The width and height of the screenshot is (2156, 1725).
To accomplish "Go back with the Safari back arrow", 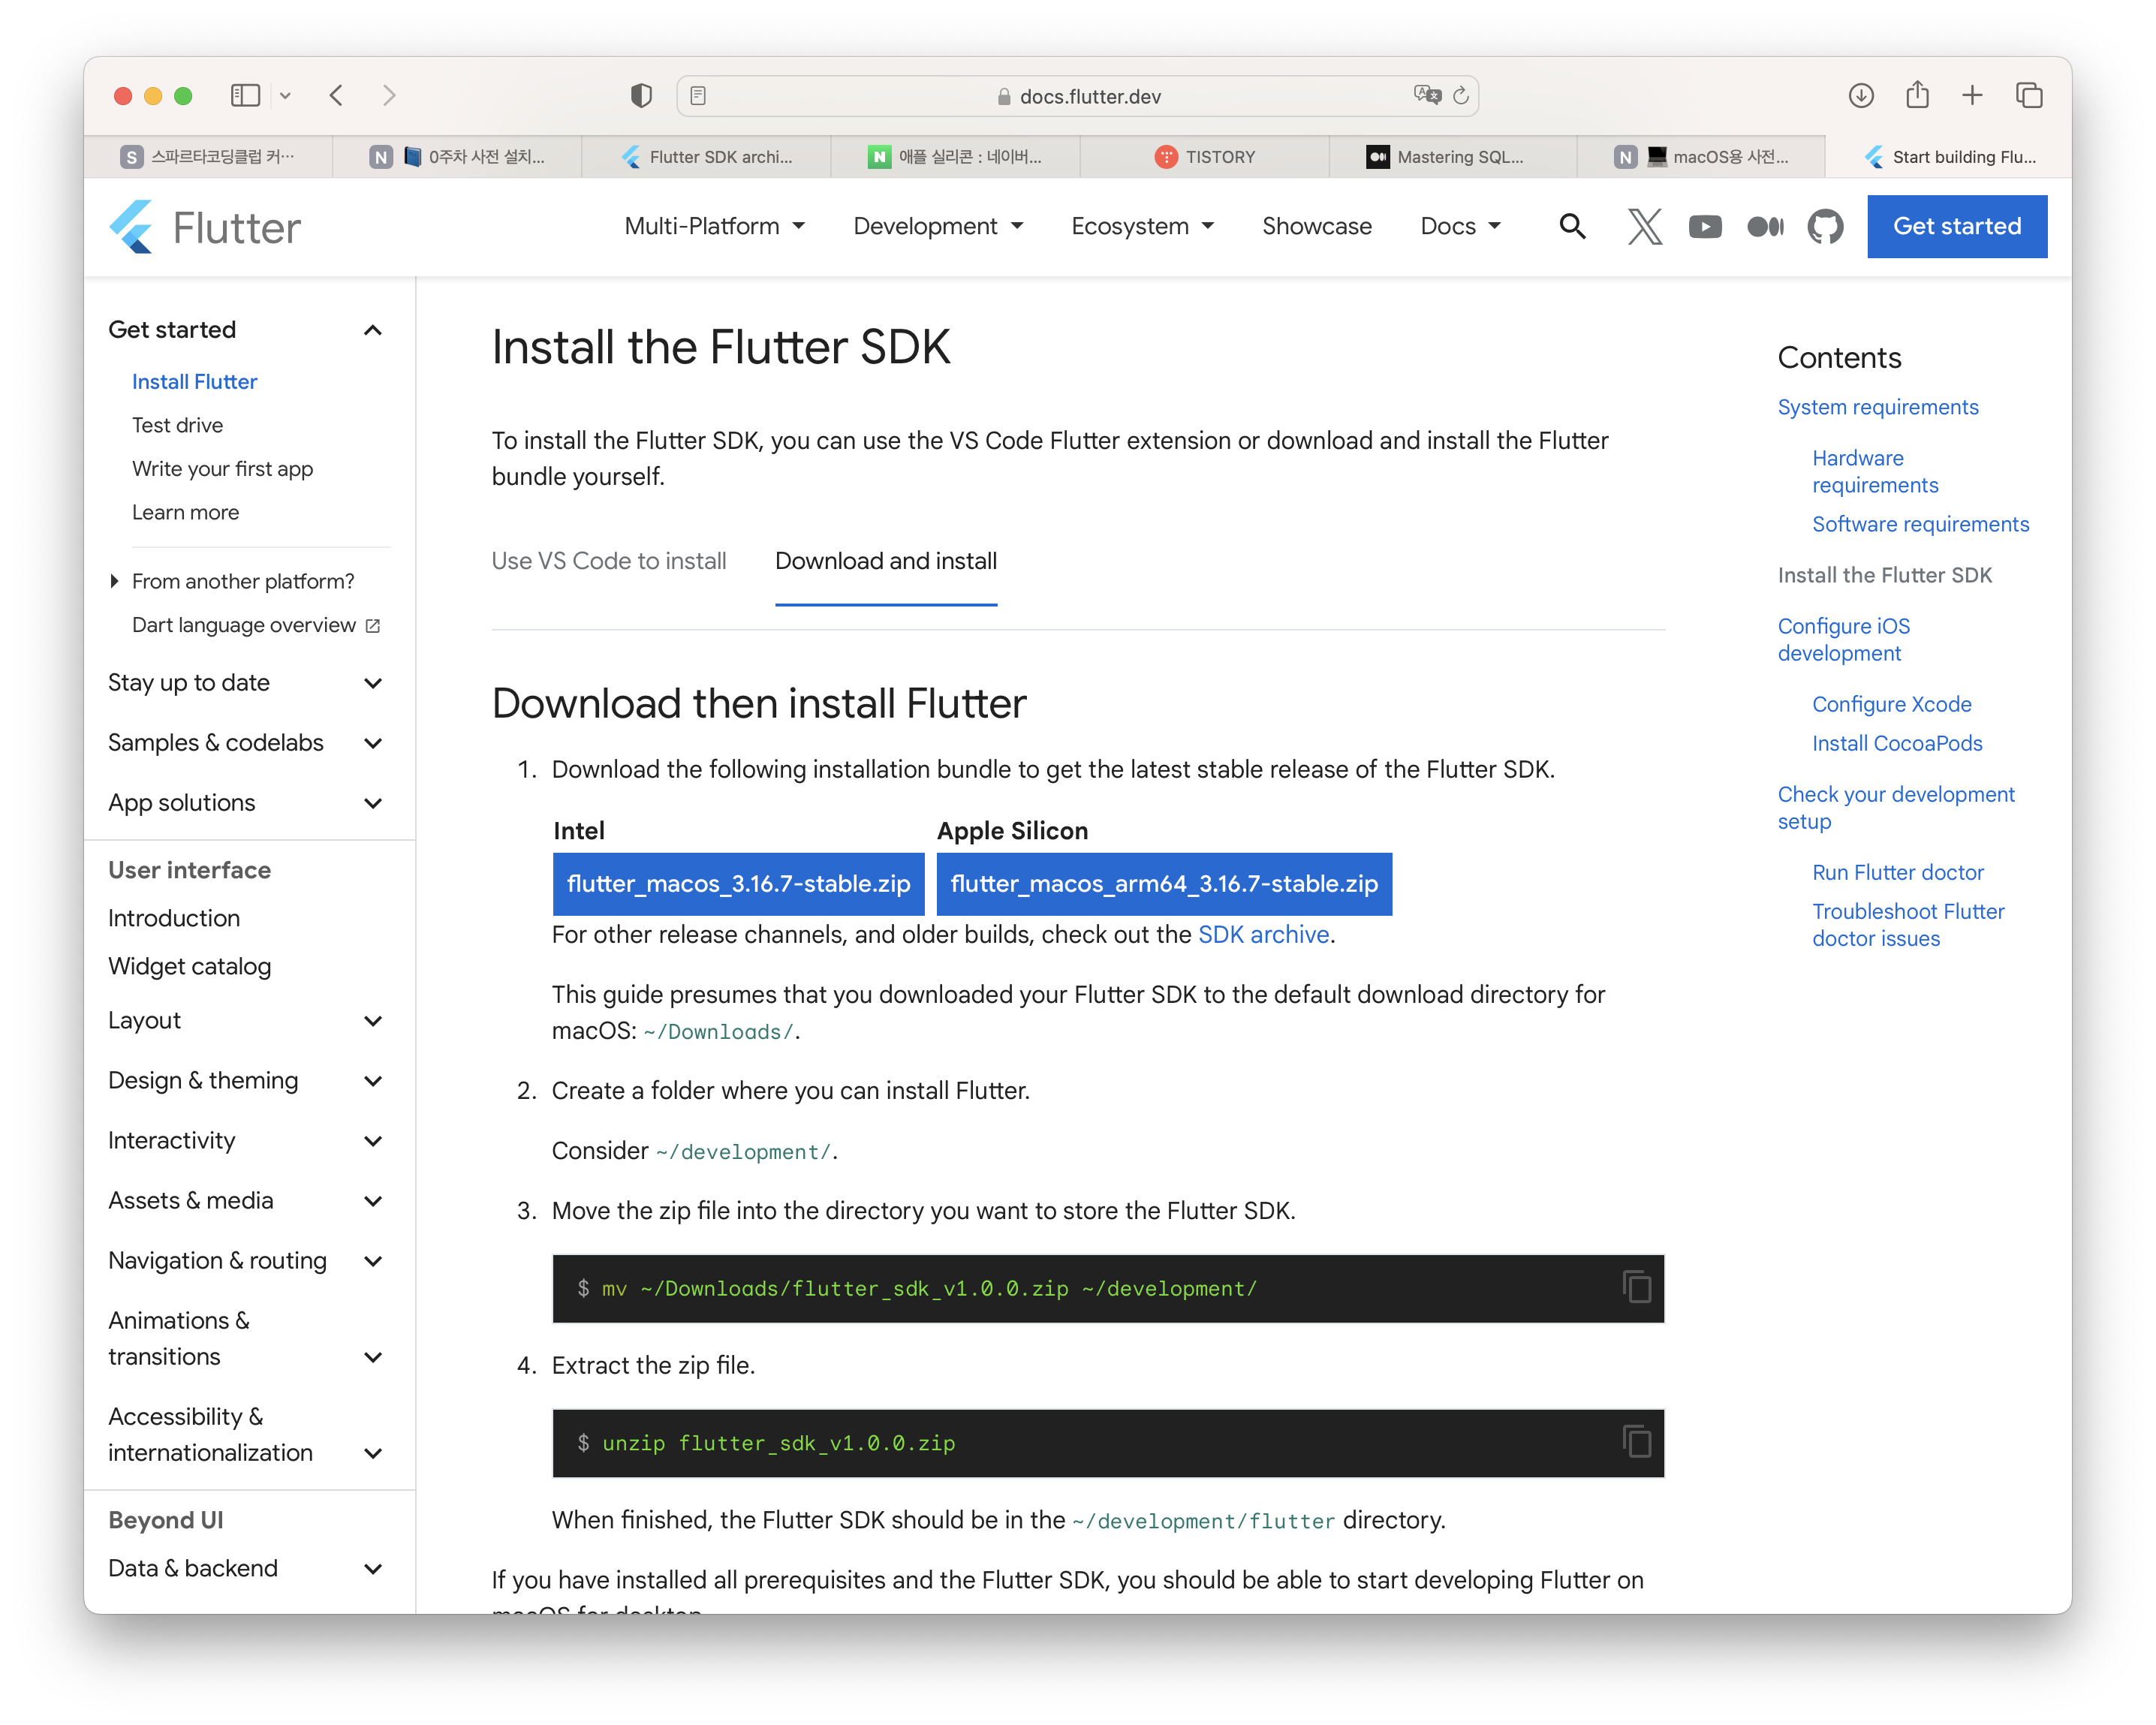I will click(x=336, y=95).
